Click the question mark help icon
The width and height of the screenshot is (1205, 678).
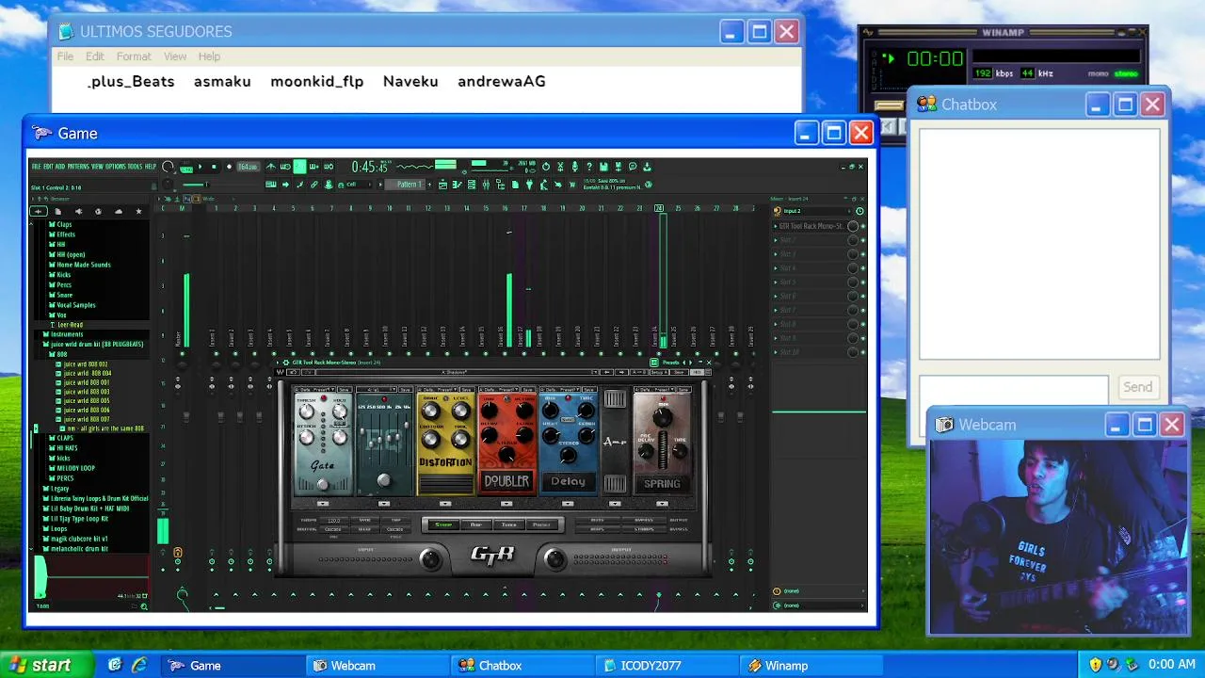589,167
